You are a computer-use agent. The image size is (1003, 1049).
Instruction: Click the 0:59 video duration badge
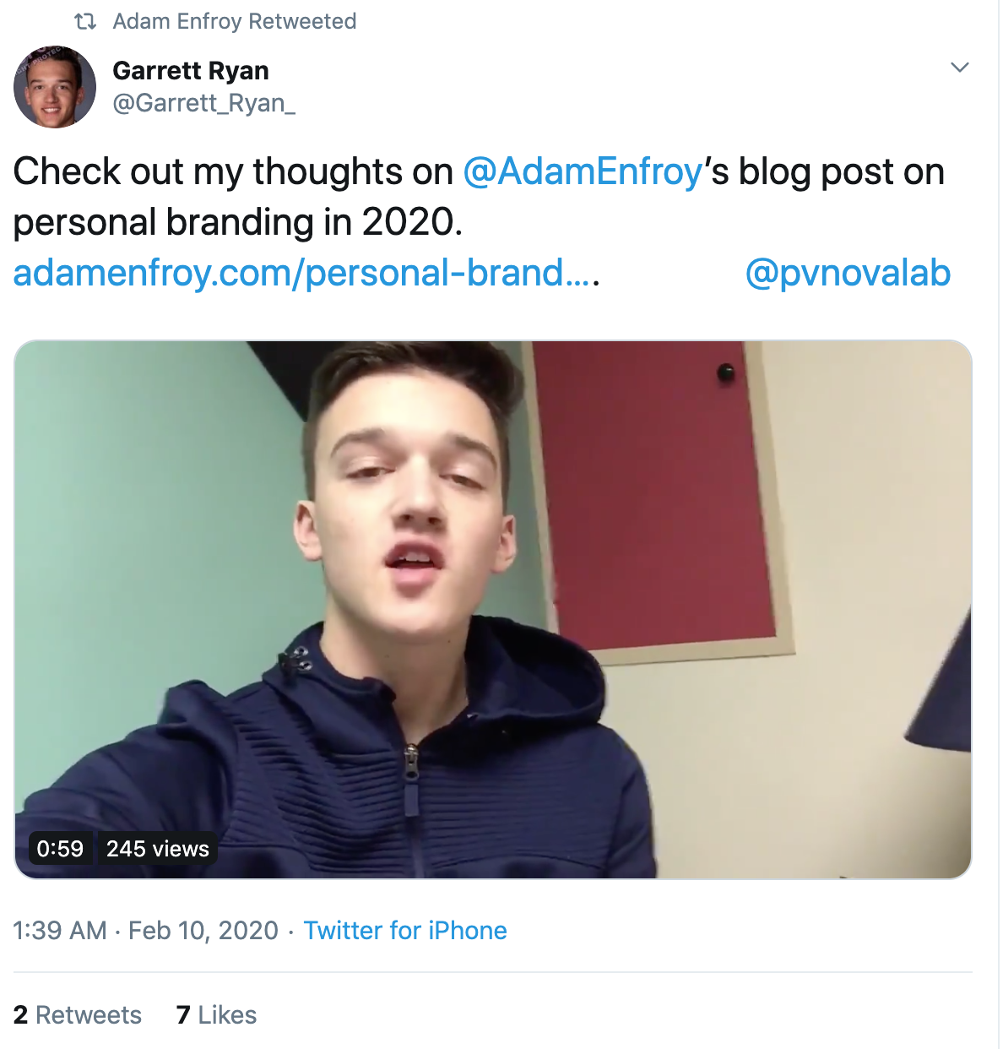pos(60,848)
